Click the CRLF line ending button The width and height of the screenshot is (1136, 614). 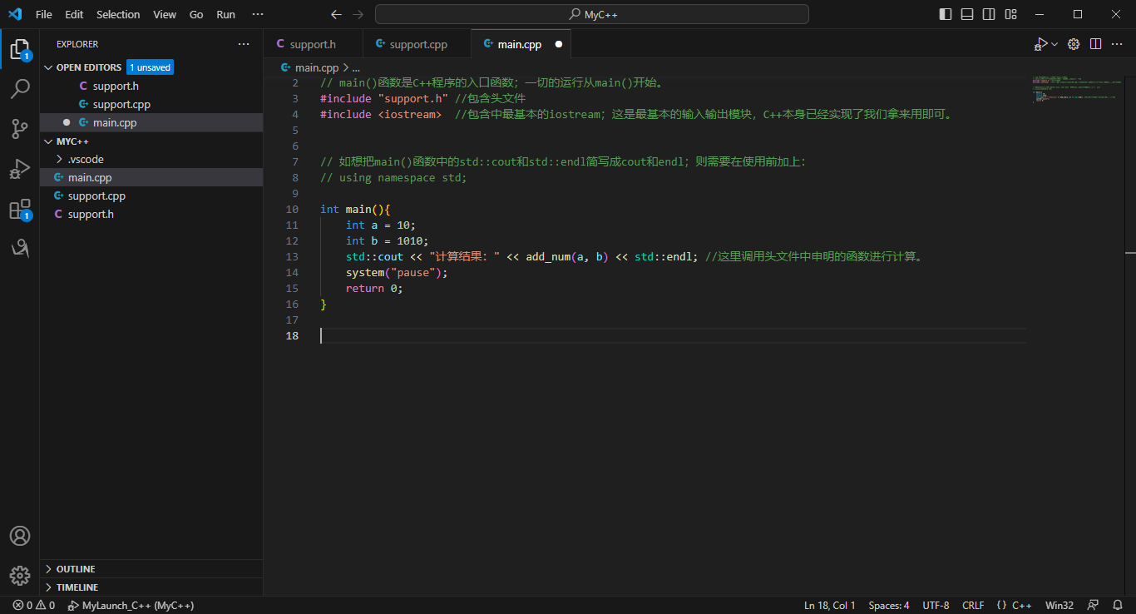click(x=973, y=605)
